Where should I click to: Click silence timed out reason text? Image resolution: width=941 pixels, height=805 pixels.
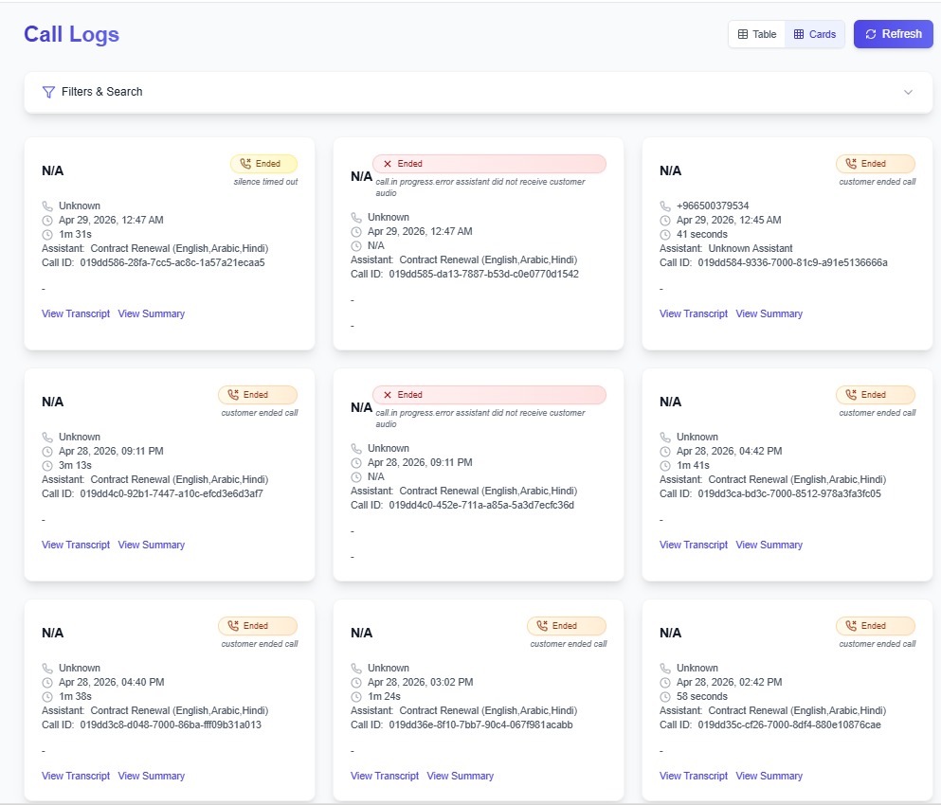click(x=265, y=182)
